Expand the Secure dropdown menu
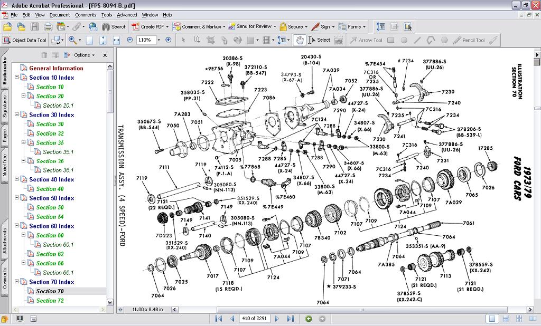This screenshot has width=541, height=326. click(x=296, y=26)
